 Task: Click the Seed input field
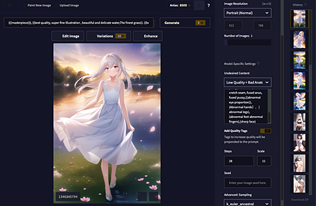click(x=248, y=183)
